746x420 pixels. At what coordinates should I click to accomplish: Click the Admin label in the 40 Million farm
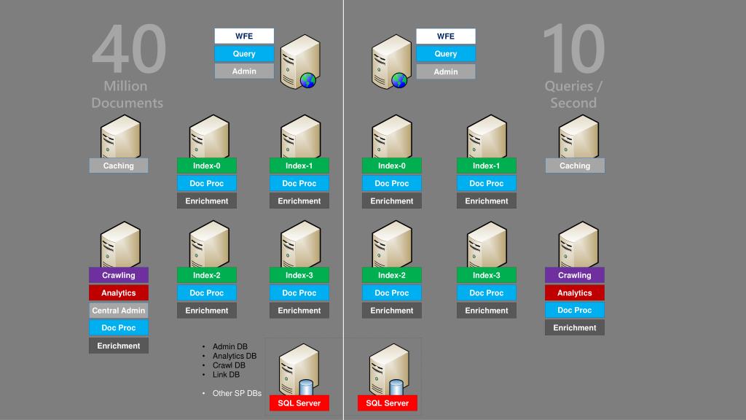pos(244,71)
